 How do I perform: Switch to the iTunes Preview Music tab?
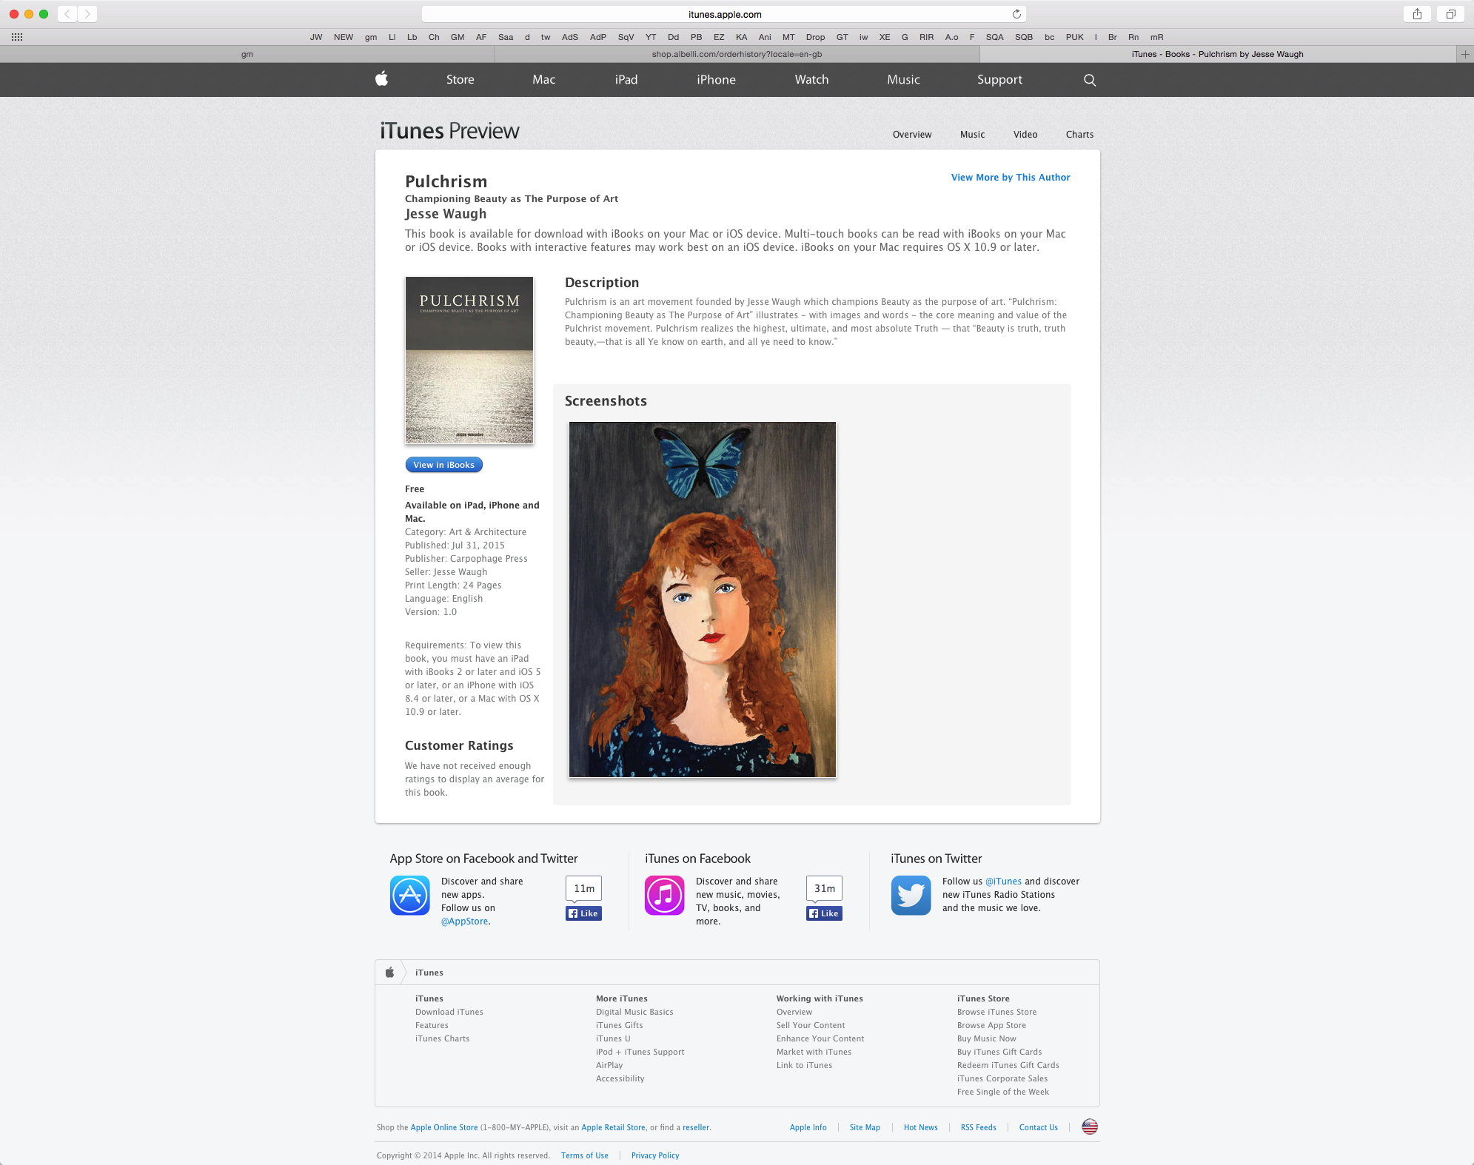pos(972,135)
